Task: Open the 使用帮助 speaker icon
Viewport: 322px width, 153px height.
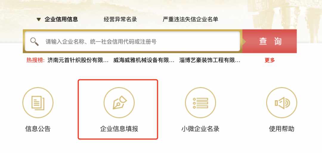Action: click(x=282, y=103)
